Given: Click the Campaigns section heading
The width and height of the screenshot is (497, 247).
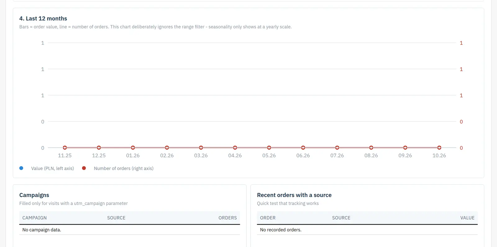Looking at the screenshot, I should click(x=34, y=195).
